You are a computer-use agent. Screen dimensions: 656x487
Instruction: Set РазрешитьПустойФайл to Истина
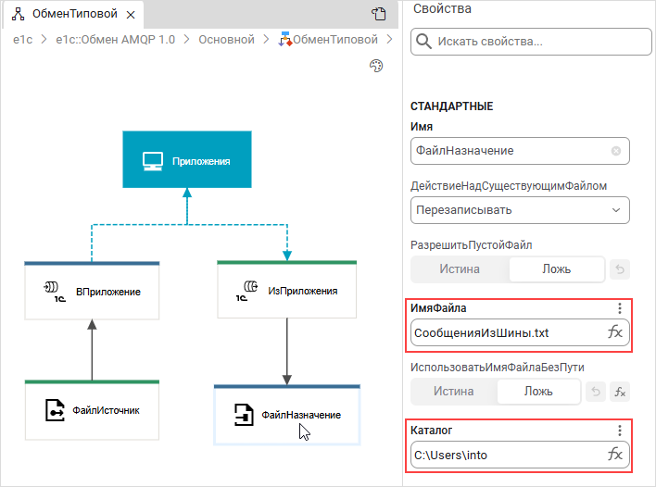click(460, 268)
